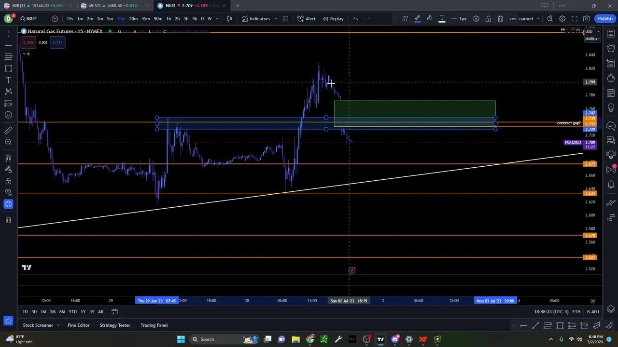Viewport: 618px width, 347px height.
Task: Collapse the indicator legend showing 6
Action: point(26,54)
